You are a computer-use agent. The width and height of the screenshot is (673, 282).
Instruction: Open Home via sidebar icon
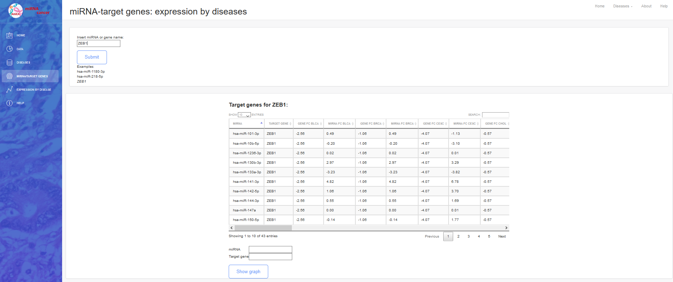10,35
